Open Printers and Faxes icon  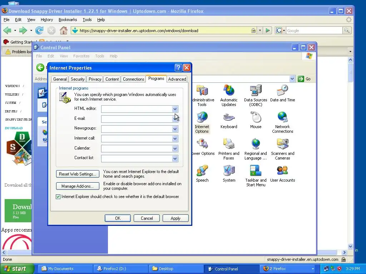click(x=229, y=149)
